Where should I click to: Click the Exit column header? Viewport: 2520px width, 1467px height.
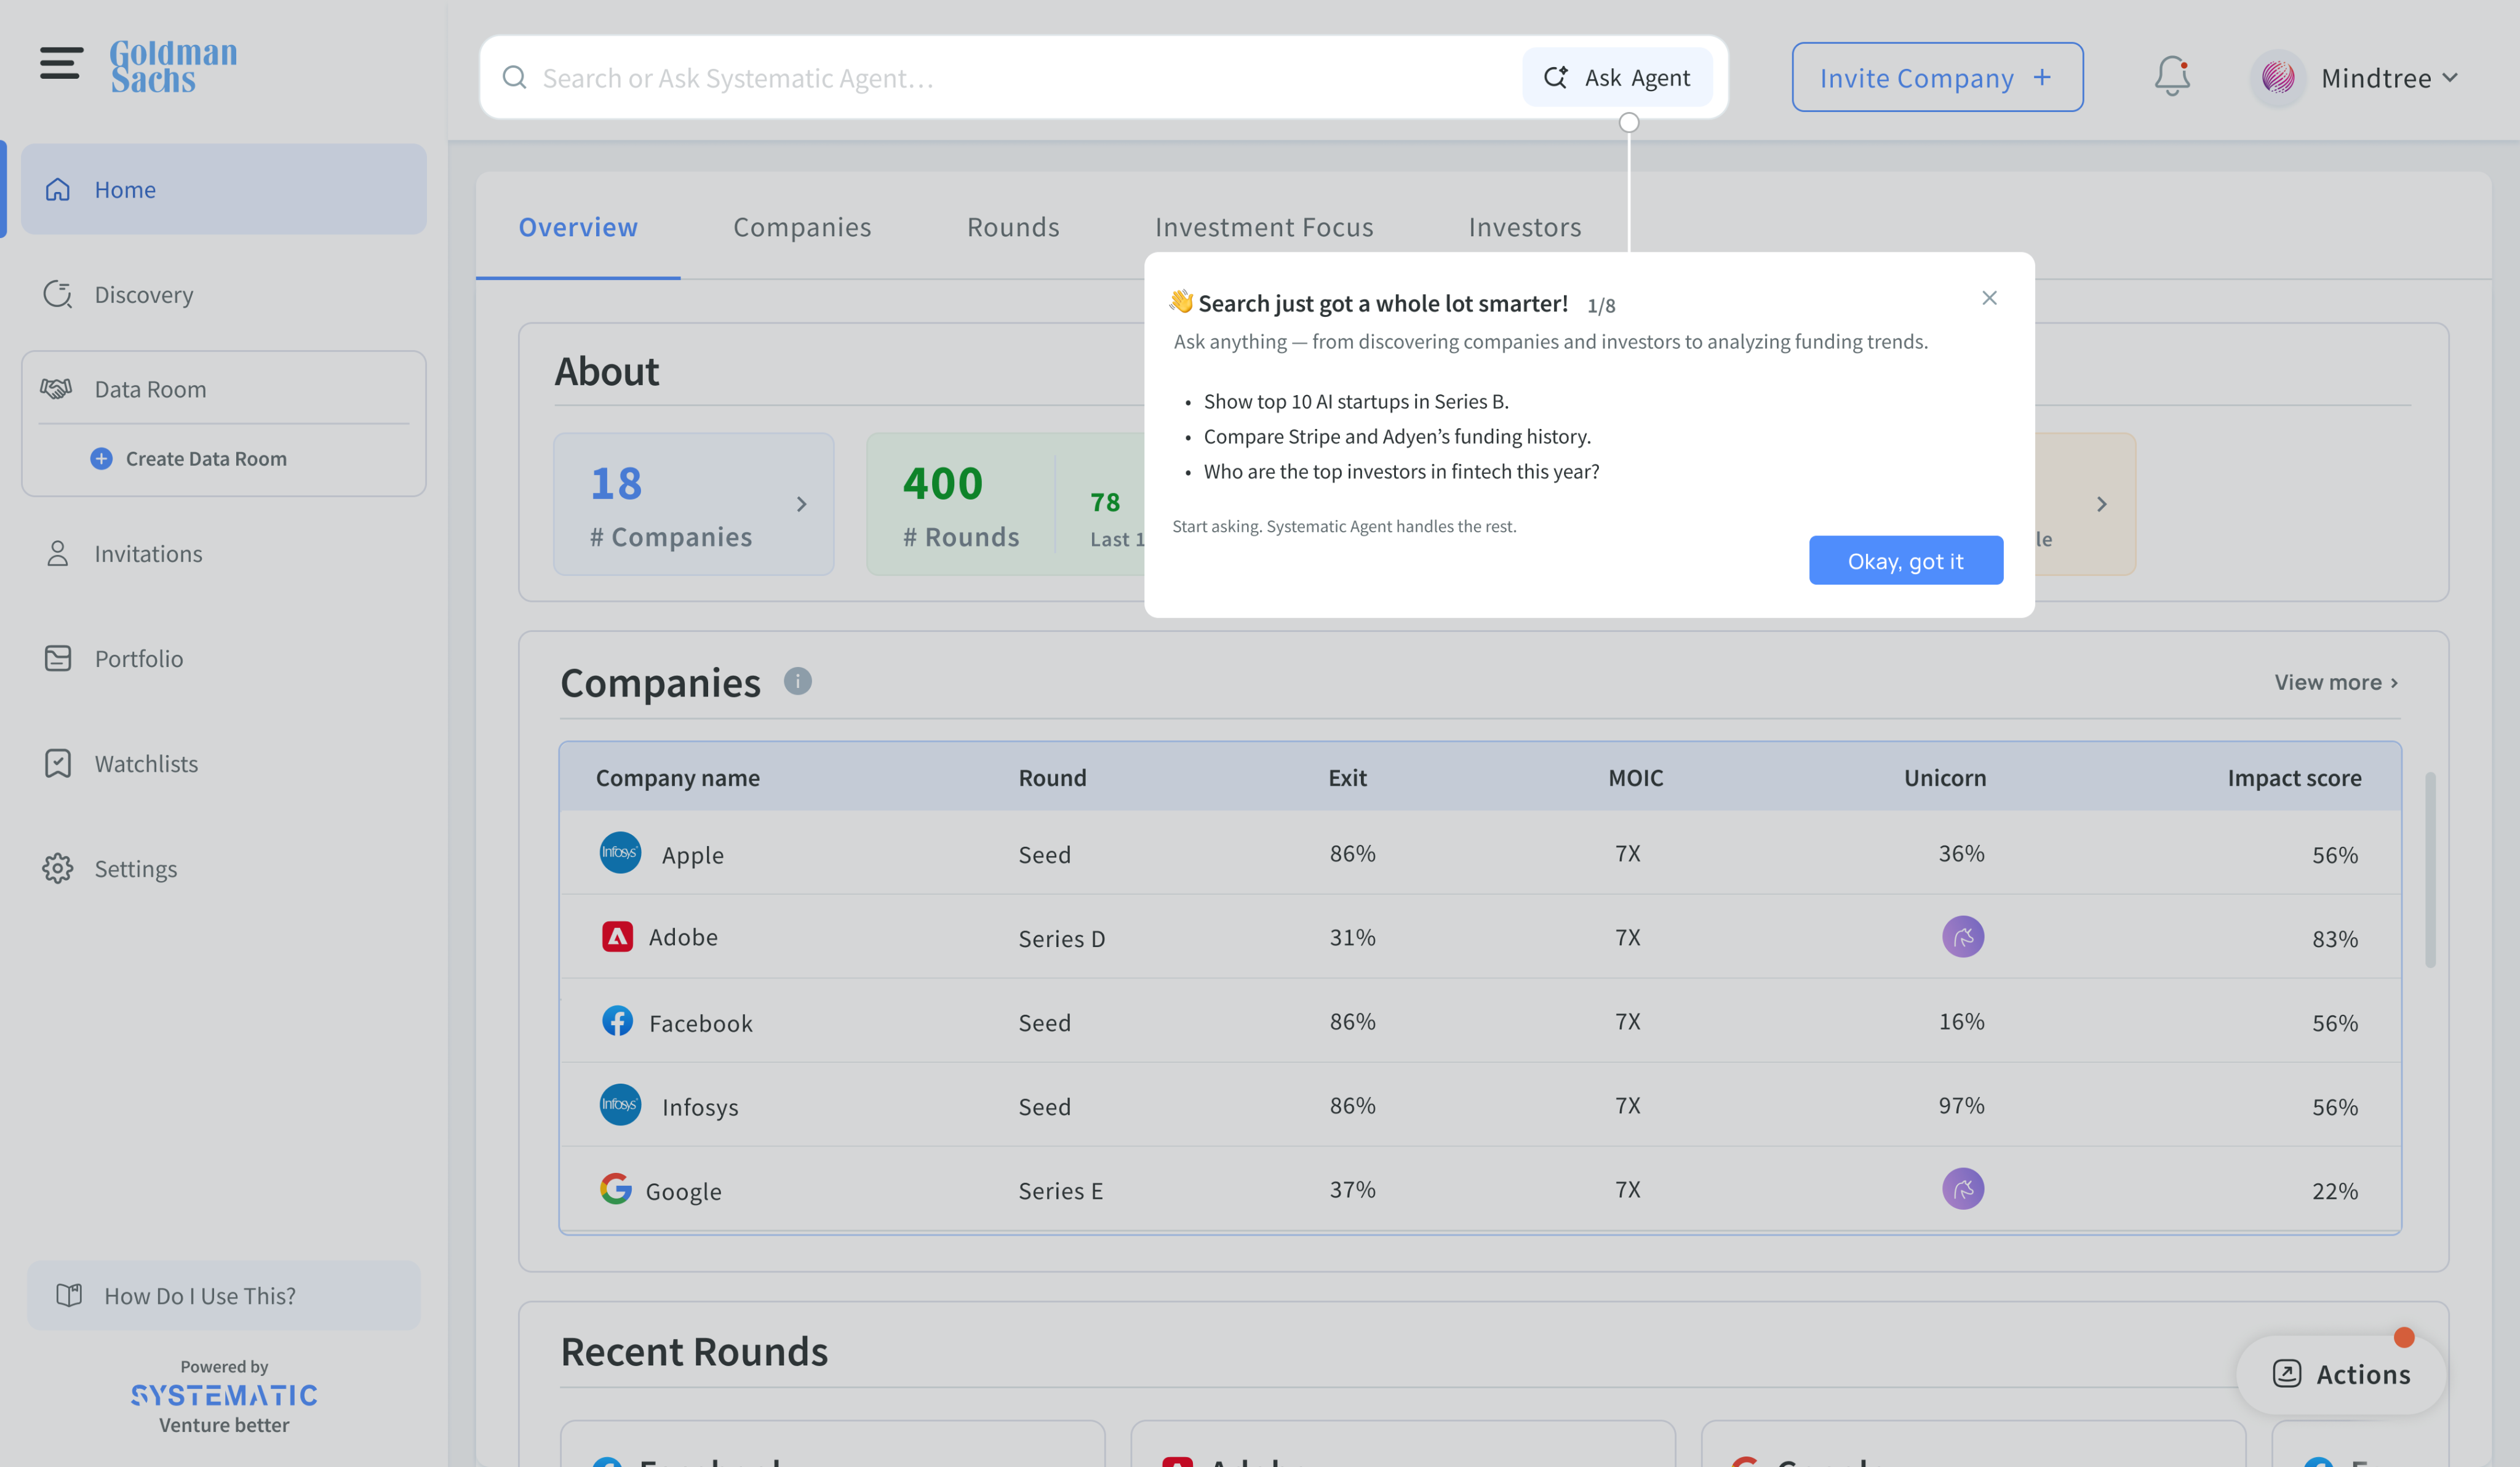[x=1347, y=777]
